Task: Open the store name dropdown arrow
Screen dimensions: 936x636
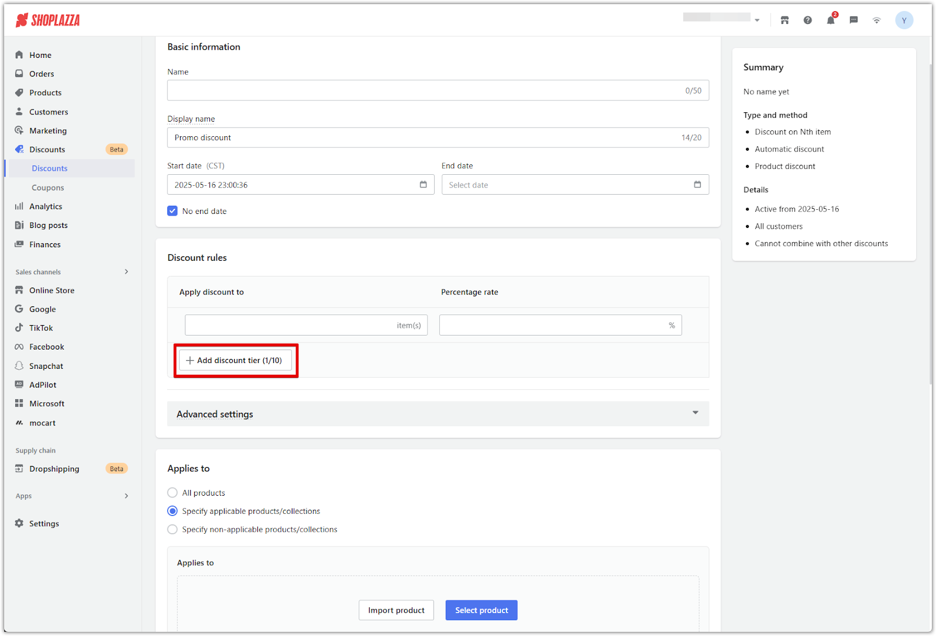Action: point(757,20)
